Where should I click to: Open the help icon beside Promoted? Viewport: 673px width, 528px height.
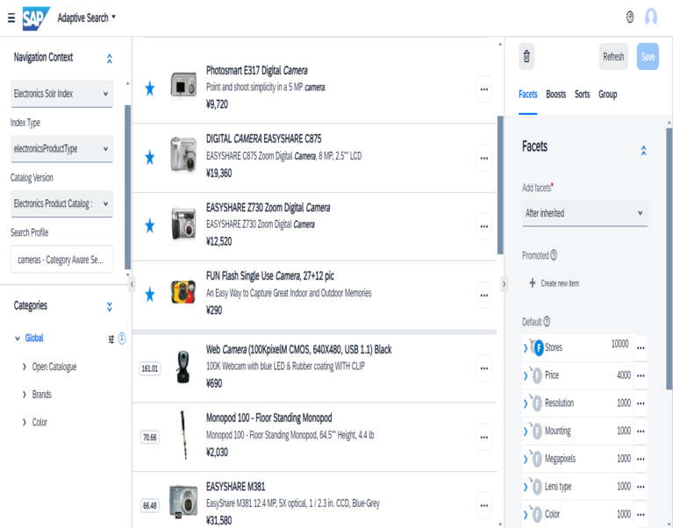click(x=554, y=256)
